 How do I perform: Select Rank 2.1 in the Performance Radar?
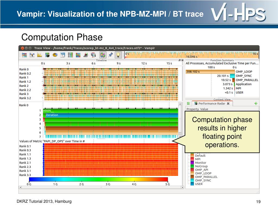tap(25, 163)
